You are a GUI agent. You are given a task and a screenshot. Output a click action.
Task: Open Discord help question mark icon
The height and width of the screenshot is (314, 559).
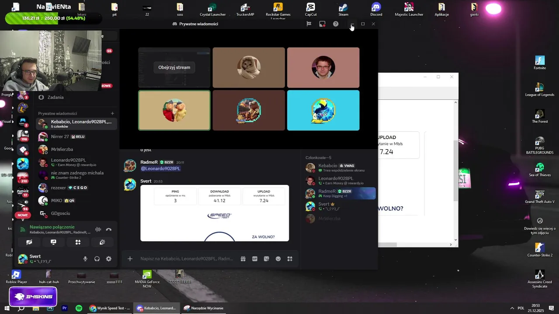(x=335, y=24)
